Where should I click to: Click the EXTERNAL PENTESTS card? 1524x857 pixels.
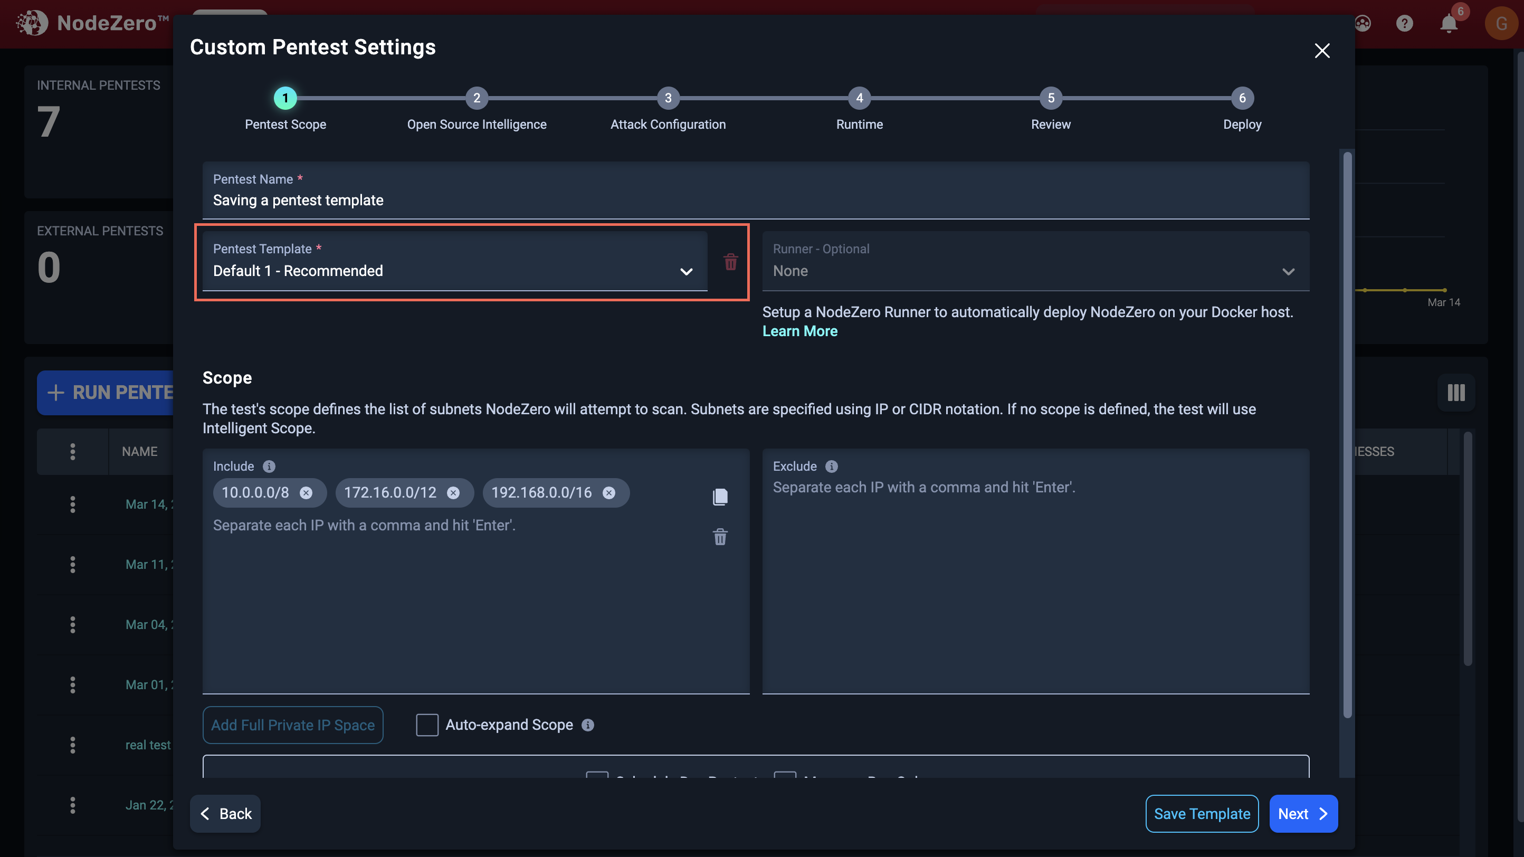pos(99,277)
